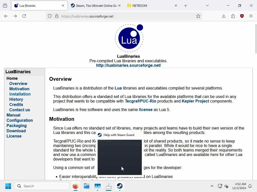Open the download tray app in taskbar
This screenshot has height=192, width=257.
[108, 186]
